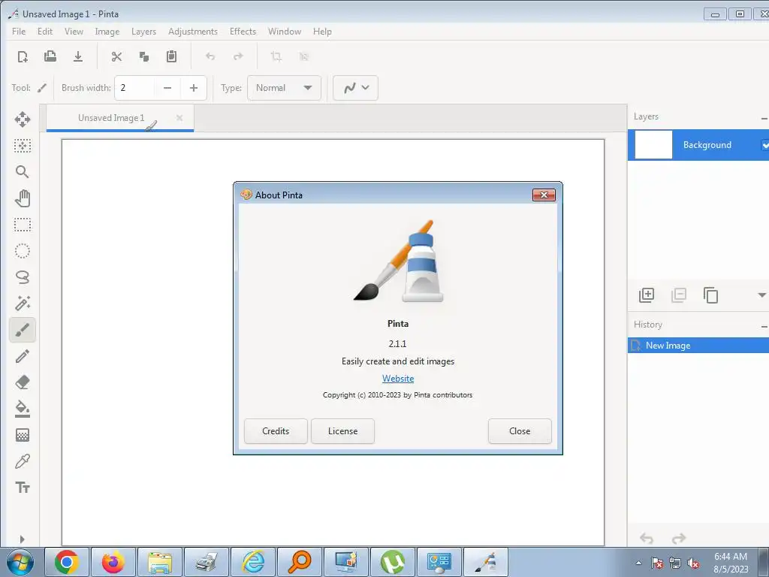769x577 pixels.
Task: Click the Open image toolbar icon
Action: 50,56
